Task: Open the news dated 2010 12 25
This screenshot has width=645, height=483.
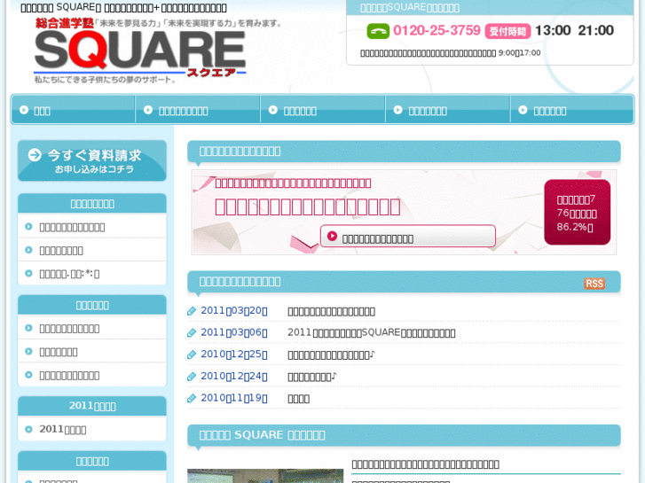Action: [331, 354]
